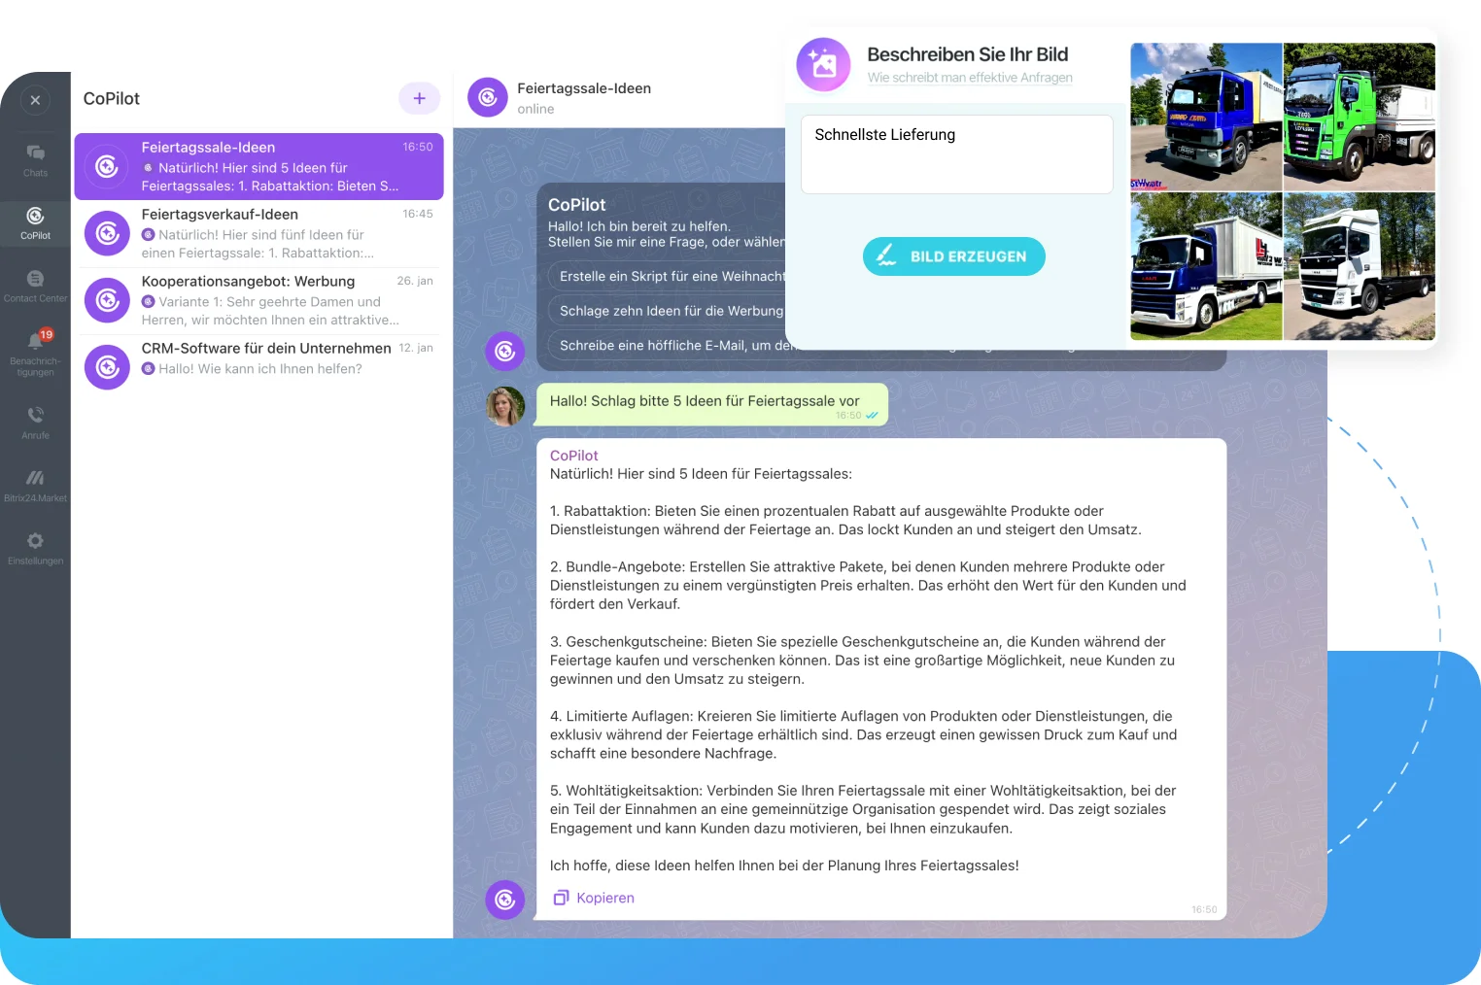Image resolution: width=1481 pixels, height=985 pixels.
Task: Start a new CoPilot chat with plus button
Action: [x=419, y=98]
